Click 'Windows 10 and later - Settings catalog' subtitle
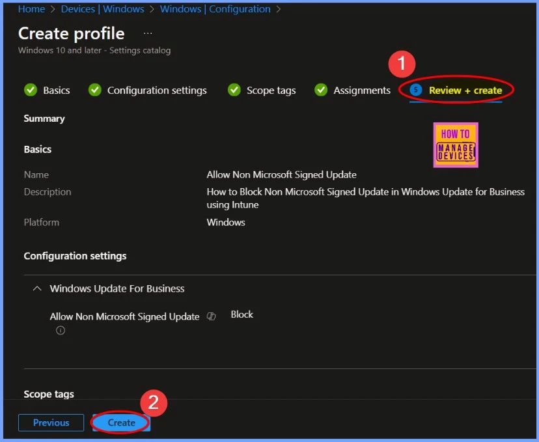Screen dimensions: 539x442 [94, 50]
